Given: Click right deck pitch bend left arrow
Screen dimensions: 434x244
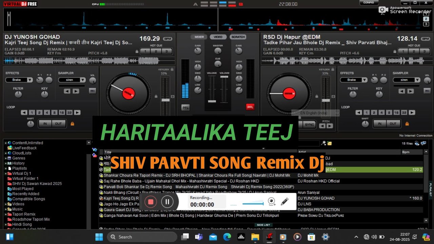Looking at the screenshot, I should pyautogui.click(x=322, y=126).
